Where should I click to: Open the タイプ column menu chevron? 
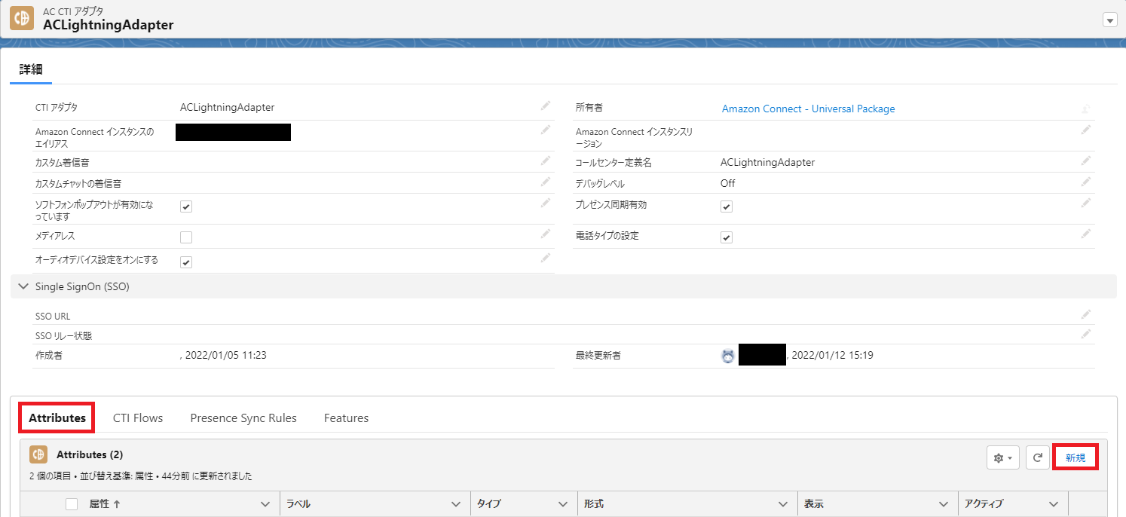[x=563, y=504]
